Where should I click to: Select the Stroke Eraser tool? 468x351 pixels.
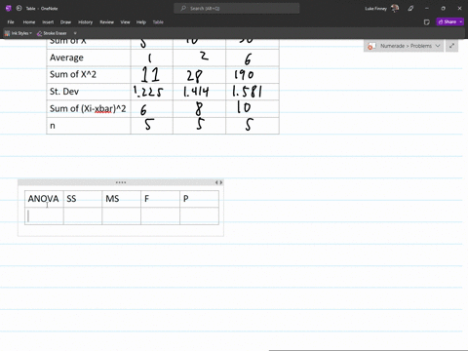[52, 33]
